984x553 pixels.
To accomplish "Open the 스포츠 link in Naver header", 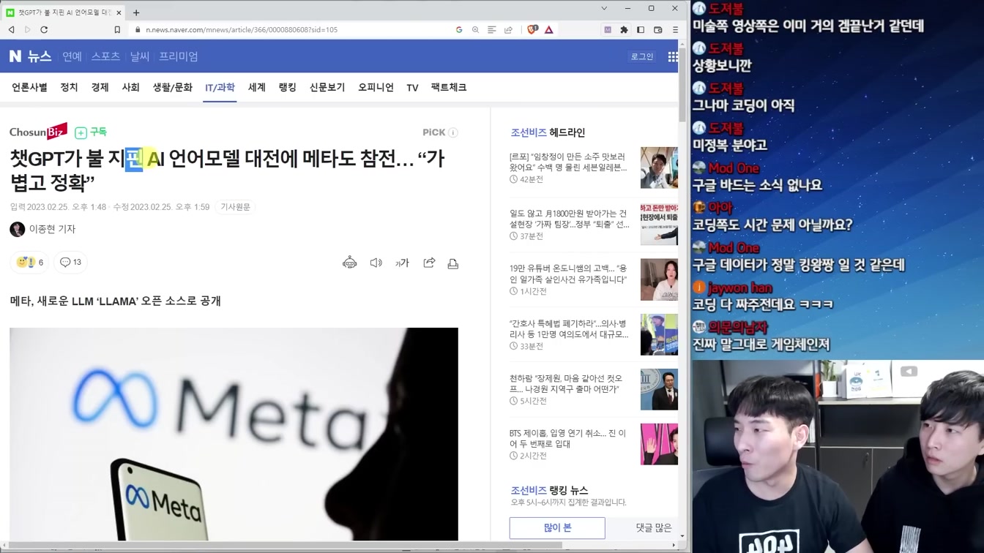I will pos(105,56).
